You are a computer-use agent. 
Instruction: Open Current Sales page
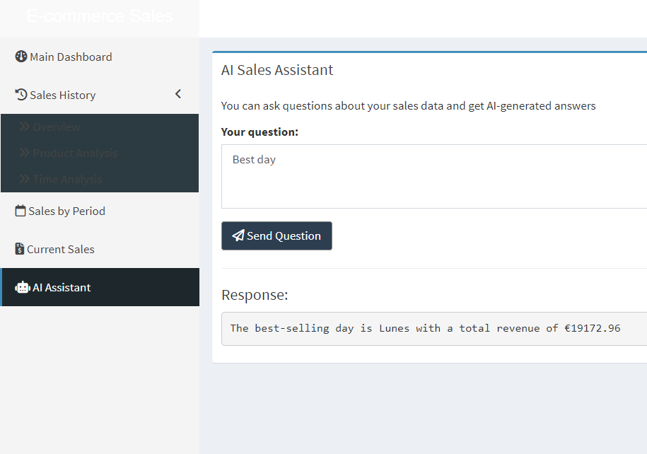[100, 250]
